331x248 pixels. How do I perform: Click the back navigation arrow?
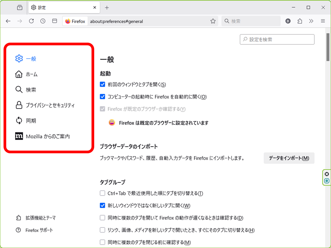[x=8, y=21]
